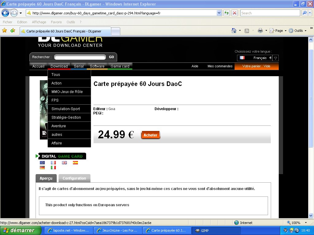This screenshot has width=314, height=235.
Task: Open the Serial navigation menu
Action: [79, 66]
